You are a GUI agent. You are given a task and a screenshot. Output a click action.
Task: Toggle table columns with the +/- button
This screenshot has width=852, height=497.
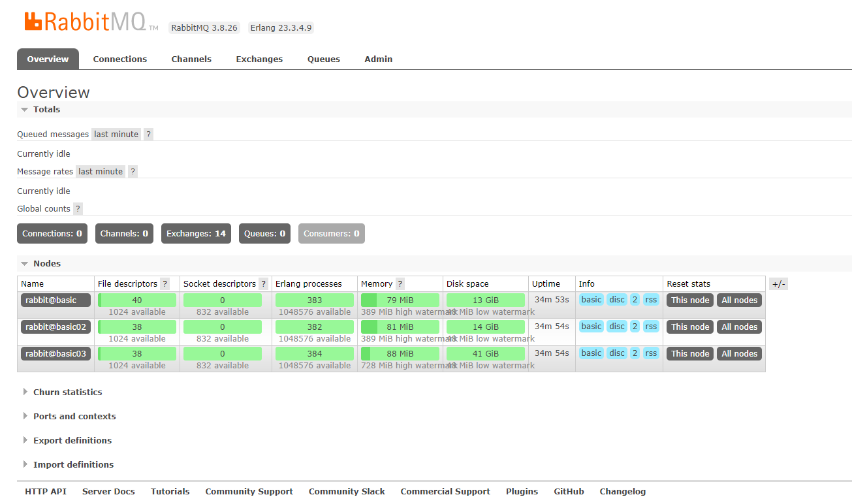pyautogui.click(x=778, y=283)
